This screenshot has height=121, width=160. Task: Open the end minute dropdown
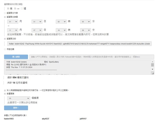[x=85, y=30]
